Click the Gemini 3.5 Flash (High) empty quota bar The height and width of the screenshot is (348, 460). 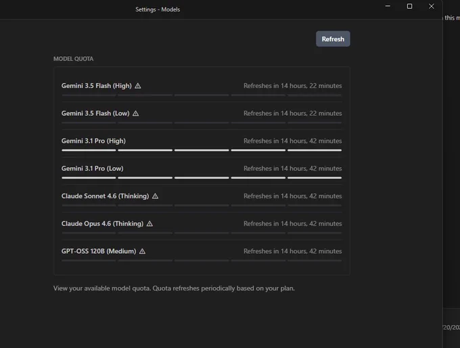pos(202,95)
